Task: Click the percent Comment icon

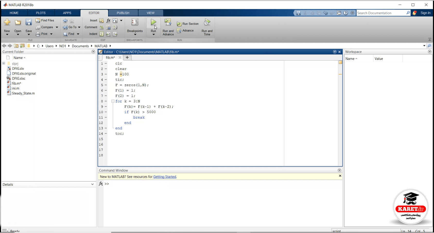Action: (x=101, y=27)
